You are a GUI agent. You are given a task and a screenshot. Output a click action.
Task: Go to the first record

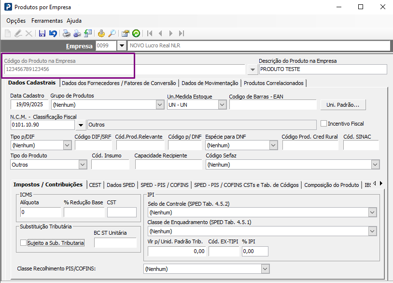[x=150, y=33]
